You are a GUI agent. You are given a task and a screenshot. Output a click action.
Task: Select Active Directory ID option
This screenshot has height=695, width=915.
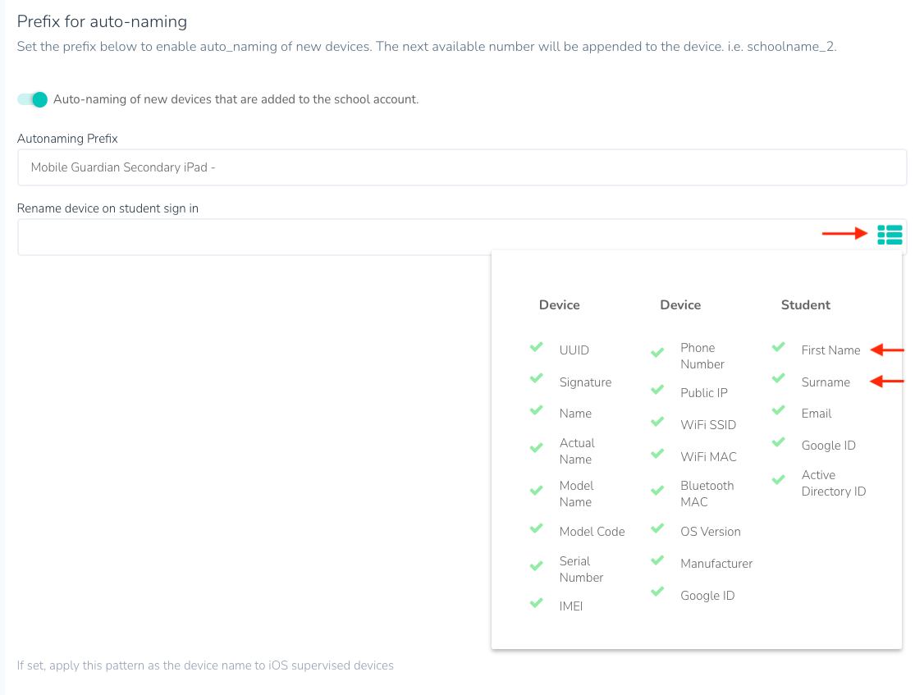(833, 483)
